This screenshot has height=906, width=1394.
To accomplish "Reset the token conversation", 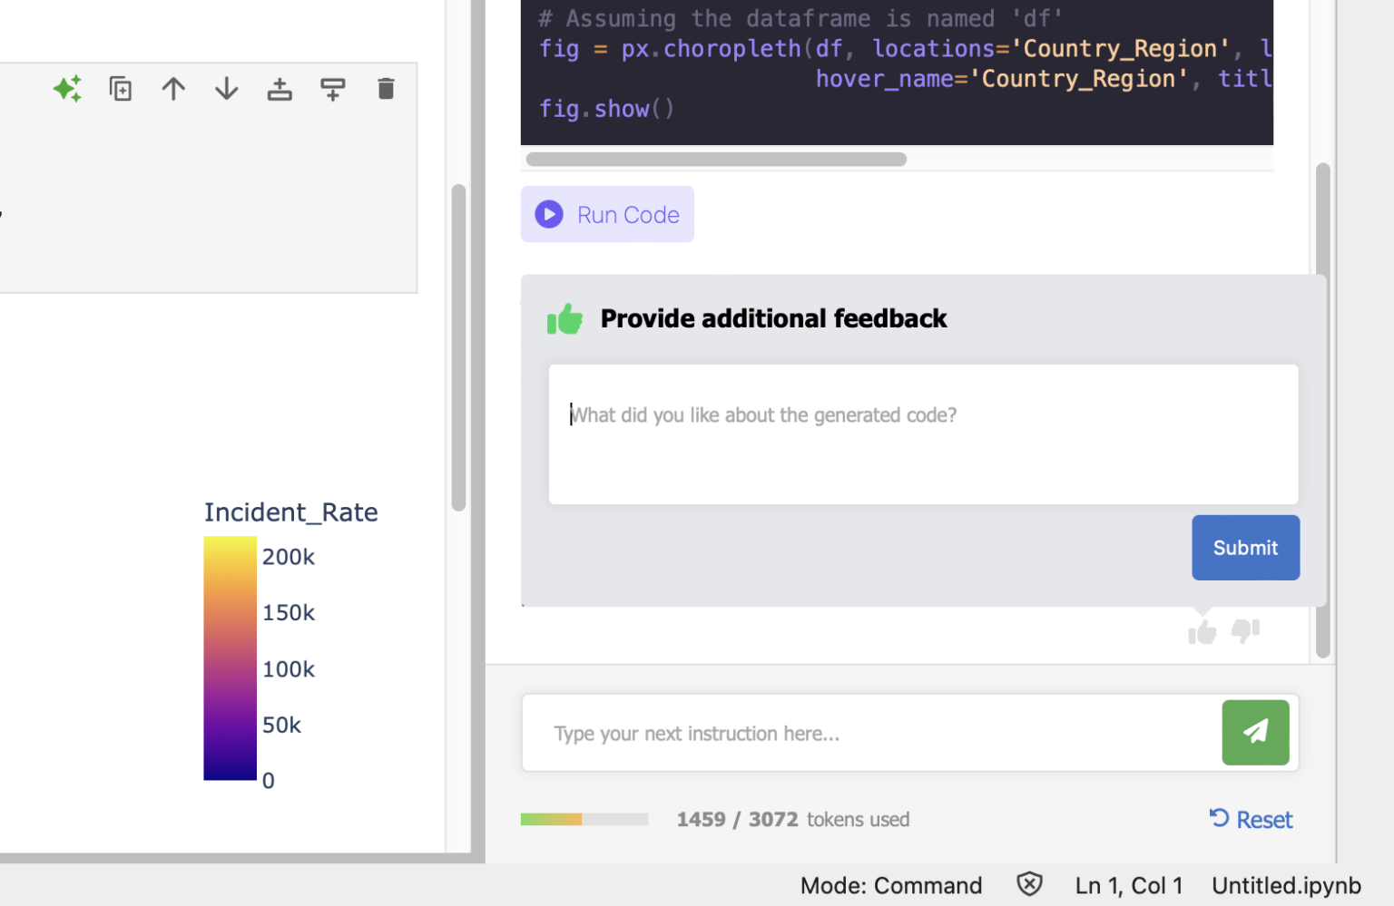I will pos(1251,819).
